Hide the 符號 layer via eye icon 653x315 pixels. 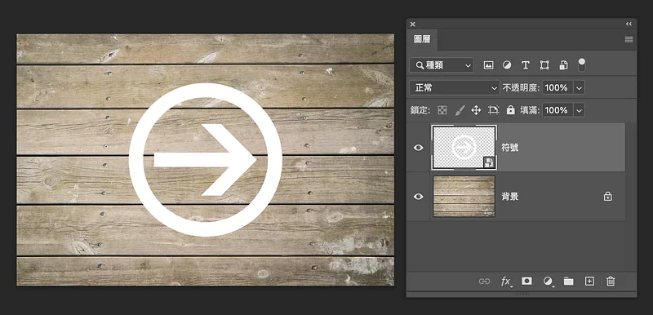419,148
